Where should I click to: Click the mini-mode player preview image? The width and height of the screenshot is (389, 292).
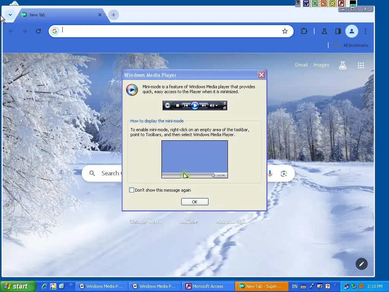click(195, 106)
